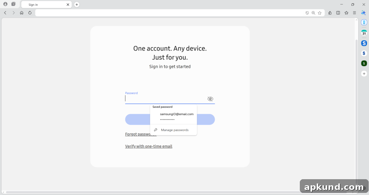Viewport: 369px width, 195px height.
Task: Open the profile account icon
Action: (5, 4)
